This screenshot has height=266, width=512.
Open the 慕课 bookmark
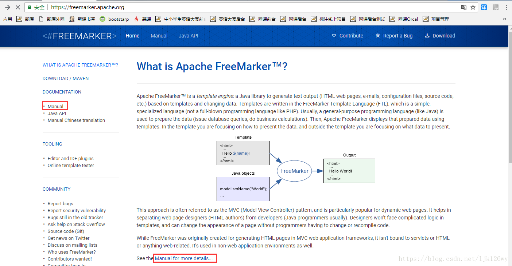pyautogui.click(x=142, y=19)
